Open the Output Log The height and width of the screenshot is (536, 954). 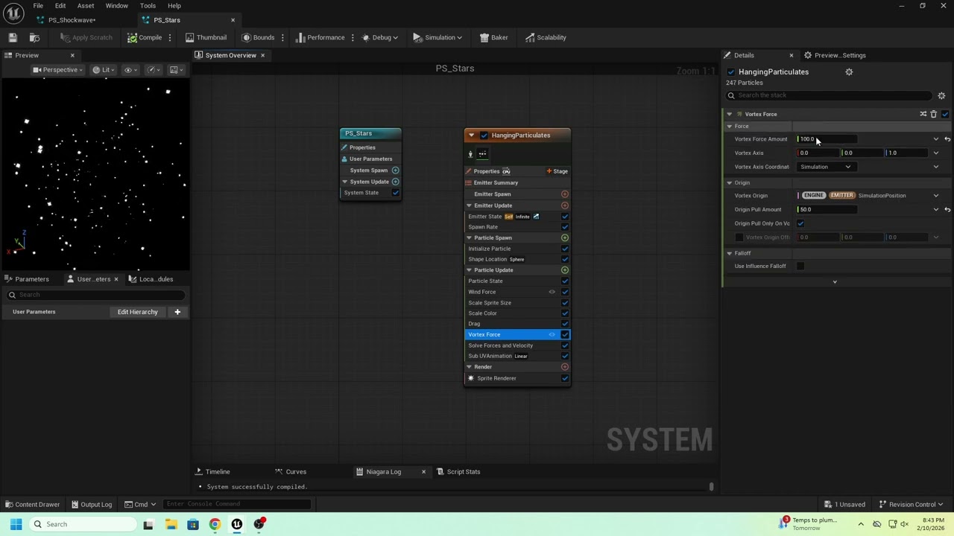[x=91, y=505]
